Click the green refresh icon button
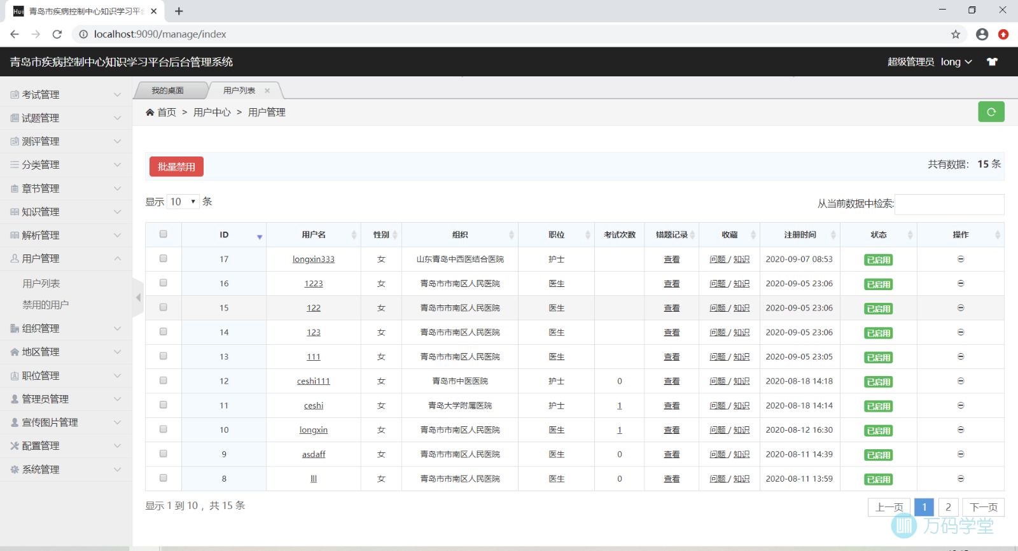 point(991,112)
